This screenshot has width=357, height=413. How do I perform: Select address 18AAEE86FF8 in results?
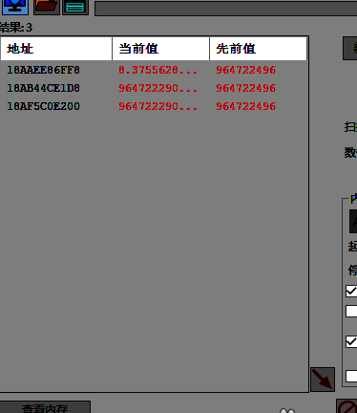[x=43, y=70]
